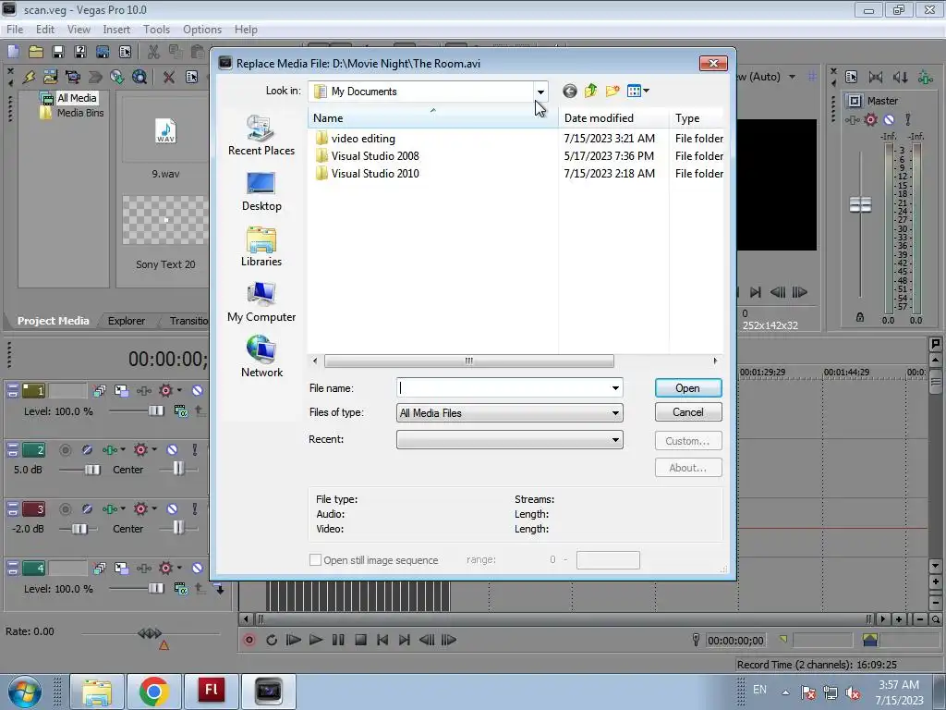
Task: Open Desktop in dialog sidebar
Action: (261, 190)
